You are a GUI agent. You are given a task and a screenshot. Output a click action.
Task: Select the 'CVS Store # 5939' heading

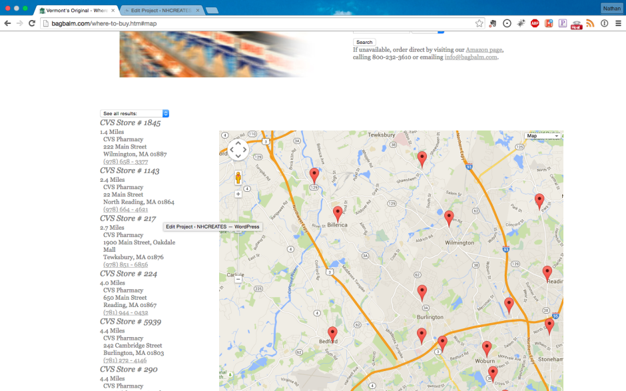point(131,322)
